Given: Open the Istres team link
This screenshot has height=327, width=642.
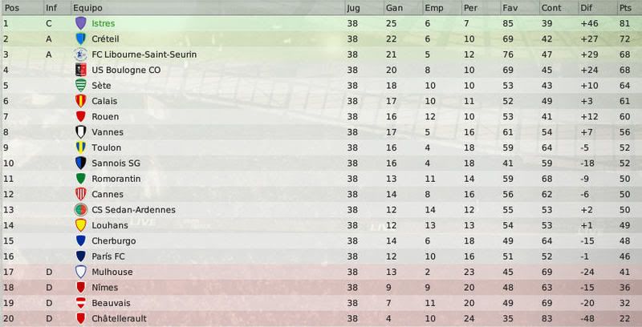Looking at the screenshot, I should (104, 23).
